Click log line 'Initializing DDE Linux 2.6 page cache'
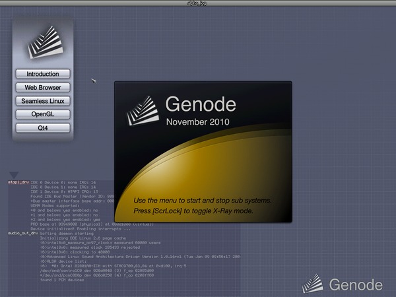The image size is (396, 297). pos(83,238)
